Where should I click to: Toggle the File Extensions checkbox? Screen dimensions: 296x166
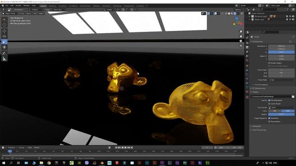269,101
